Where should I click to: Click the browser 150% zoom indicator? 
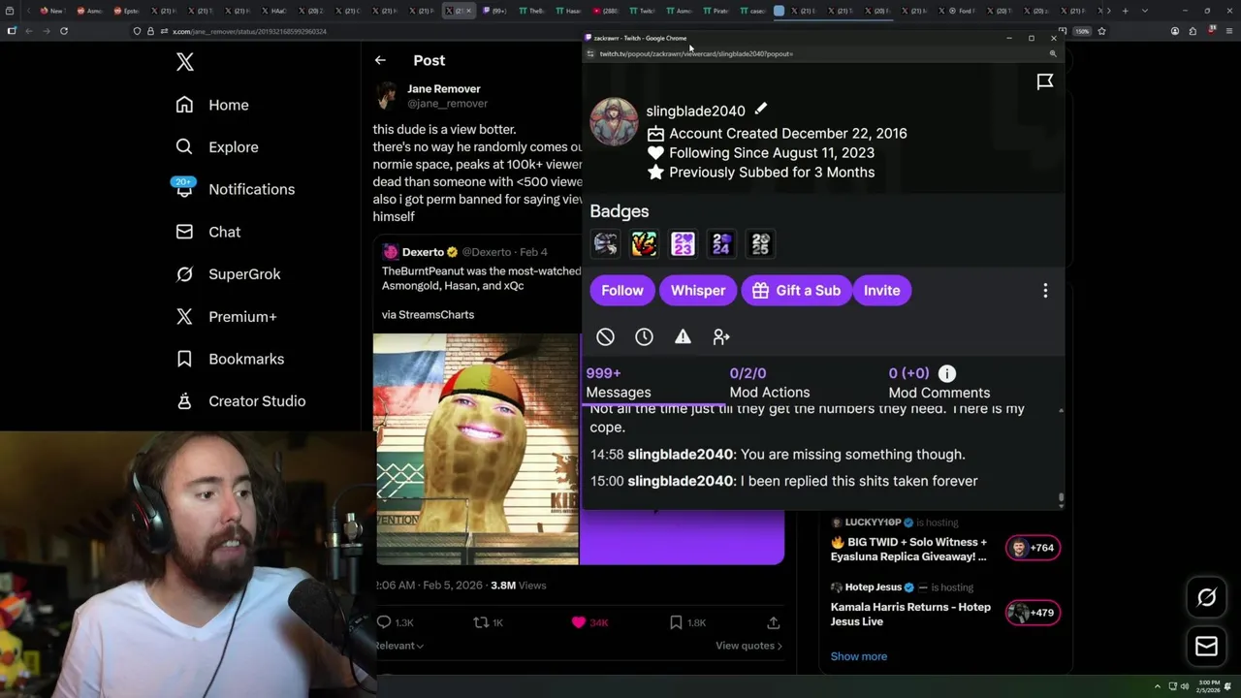coord(1082,31)
